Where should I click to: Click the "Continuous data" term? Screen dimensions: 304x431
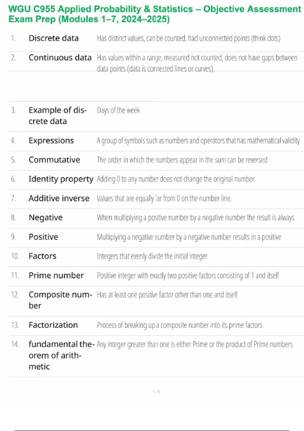(60, 58)
